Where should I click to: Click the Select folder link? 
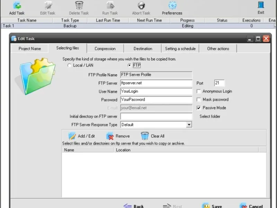click(210, 116)
